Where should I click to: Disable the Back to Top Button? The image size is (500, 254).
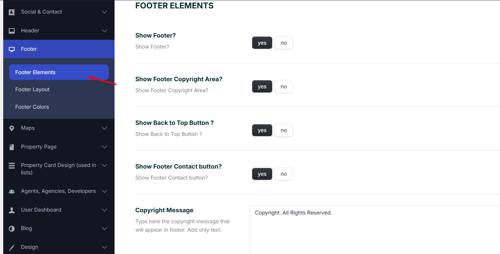pyautogui.click(x=284, y=130)
